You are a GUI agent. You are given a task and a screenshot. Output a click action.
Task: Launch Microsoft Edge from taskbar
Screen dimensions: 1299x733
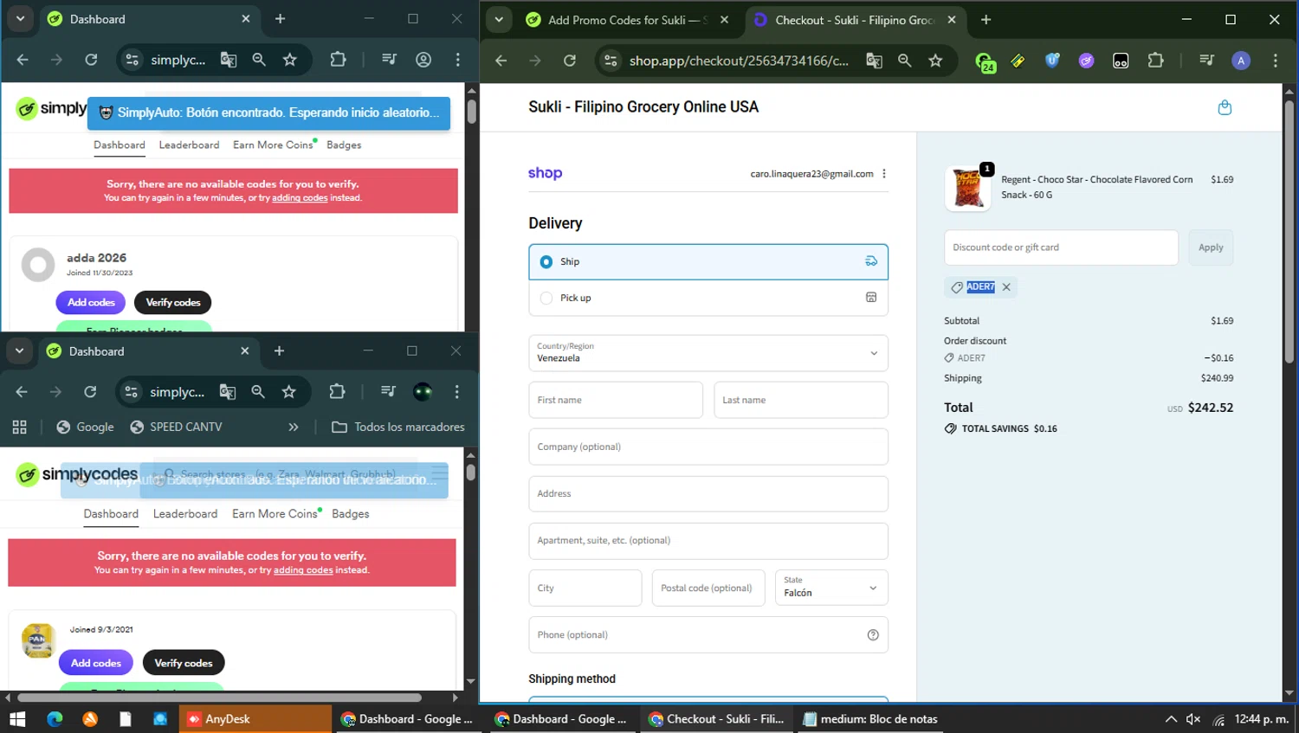55,719
